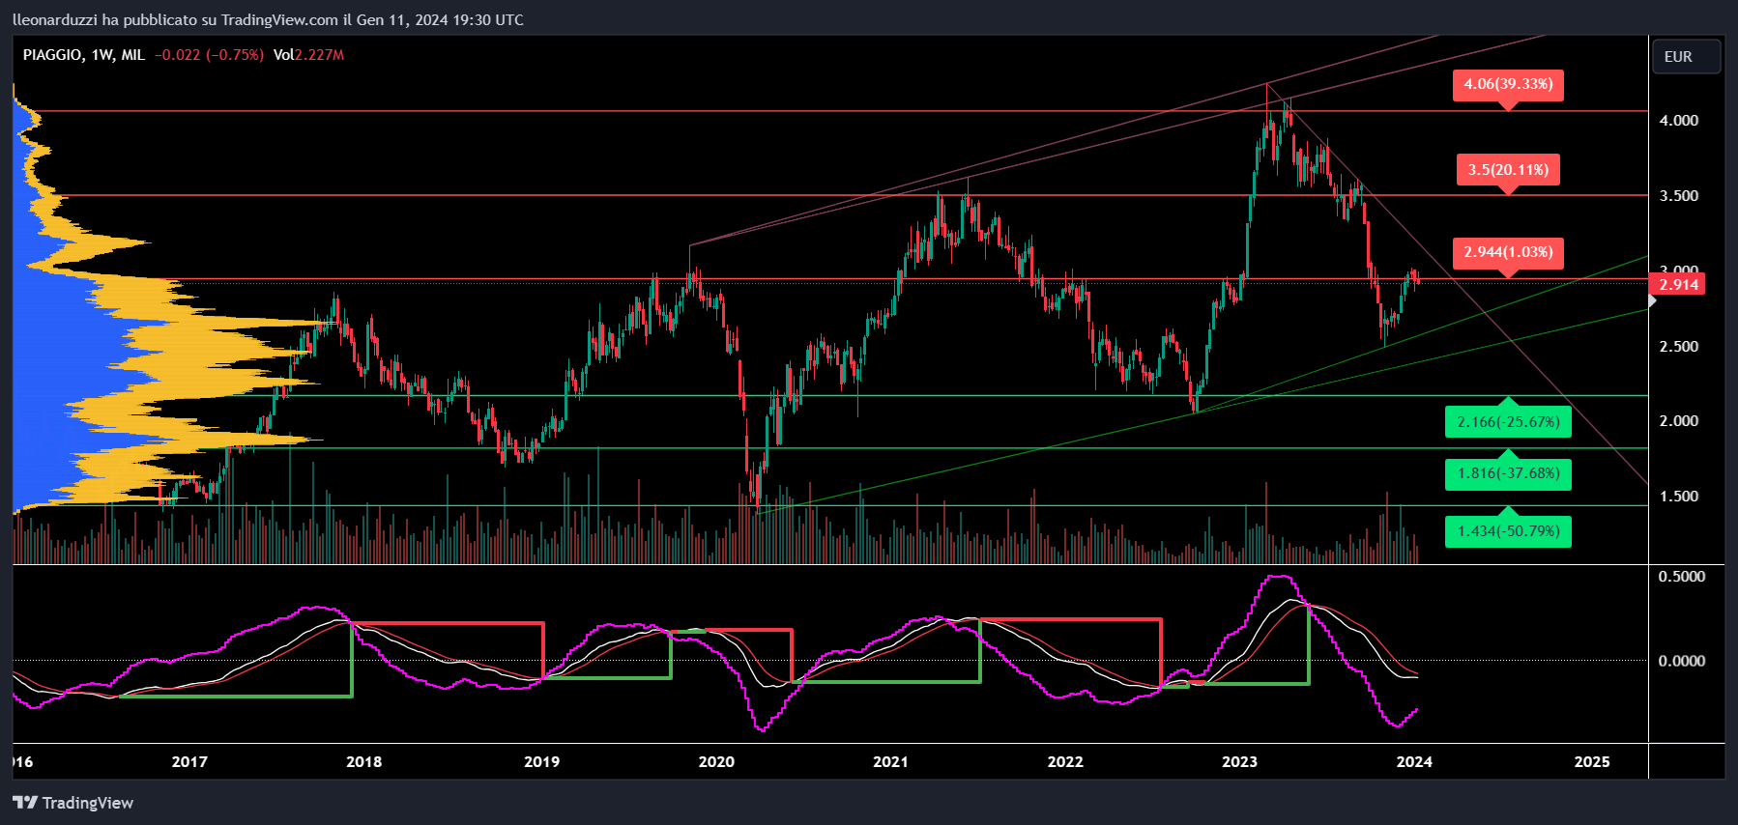Click the 2.944(1.03%) red price label
Screen dimensions: 1738x825
point(1508,253)
